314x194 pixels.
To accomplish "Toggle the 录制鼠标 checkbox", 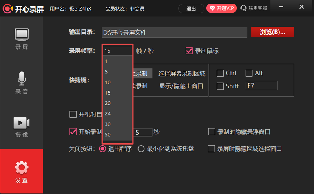I will [x=189, y=51].
